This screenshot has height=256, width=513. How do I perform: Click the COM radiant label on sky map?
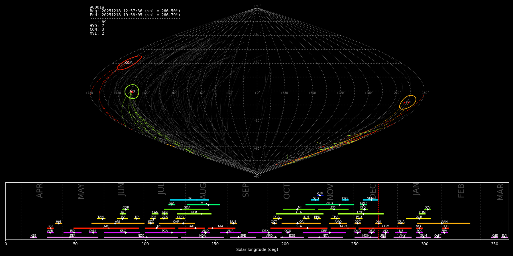129,63
